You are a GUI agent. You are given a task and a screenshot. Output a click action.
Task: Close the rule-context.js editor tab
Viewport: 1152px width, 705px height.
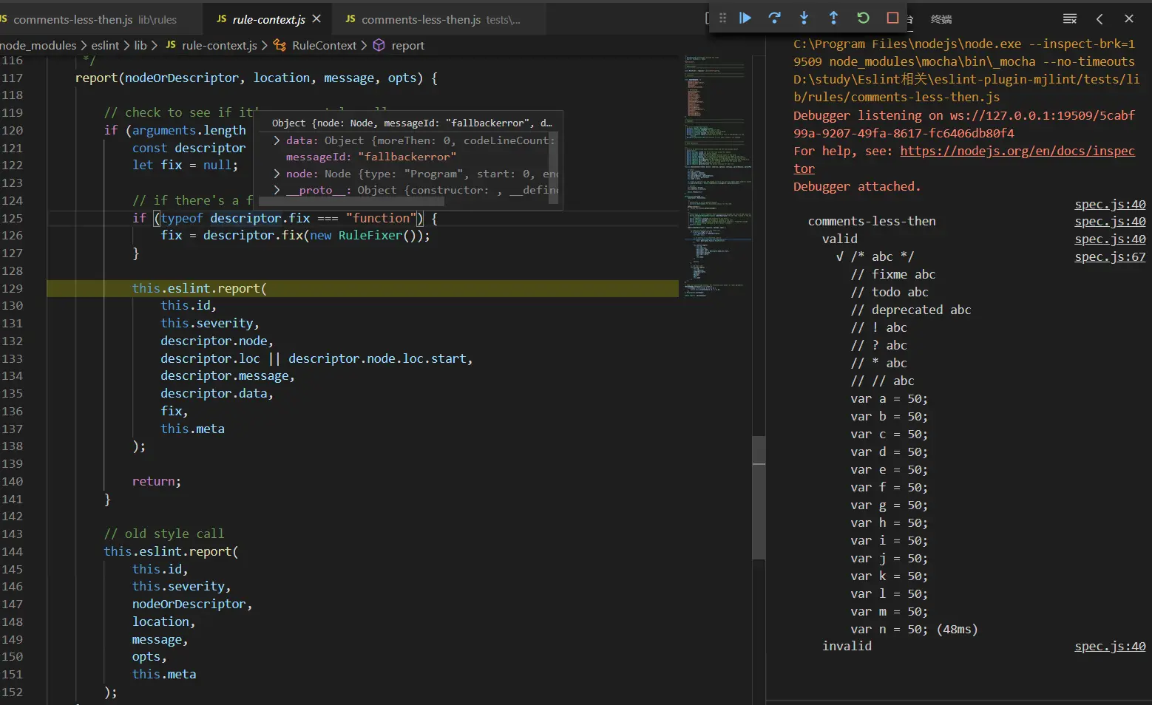pyautogui.click(x=316, y=18)
